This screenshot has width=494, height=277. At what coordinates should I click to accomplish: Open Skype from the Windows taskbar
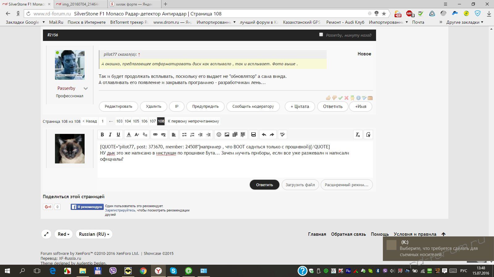pos(173,271)
